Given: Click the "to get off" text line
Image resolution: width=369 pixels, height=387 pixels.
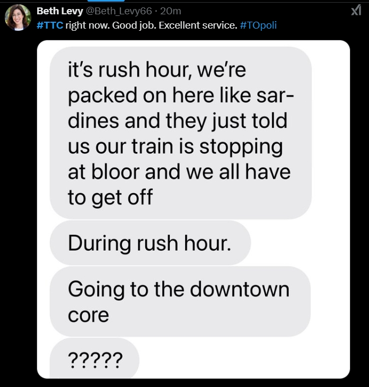Looking at the screenshot, I should click(x=110, y=197).
